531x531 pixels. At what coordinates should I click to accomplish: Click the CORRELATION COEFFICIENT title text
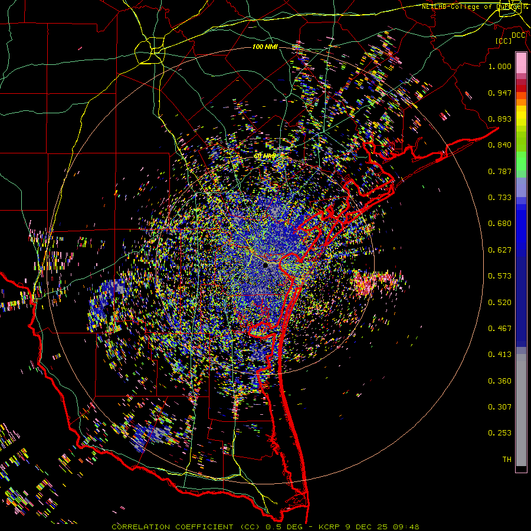[x=172, y=527]
